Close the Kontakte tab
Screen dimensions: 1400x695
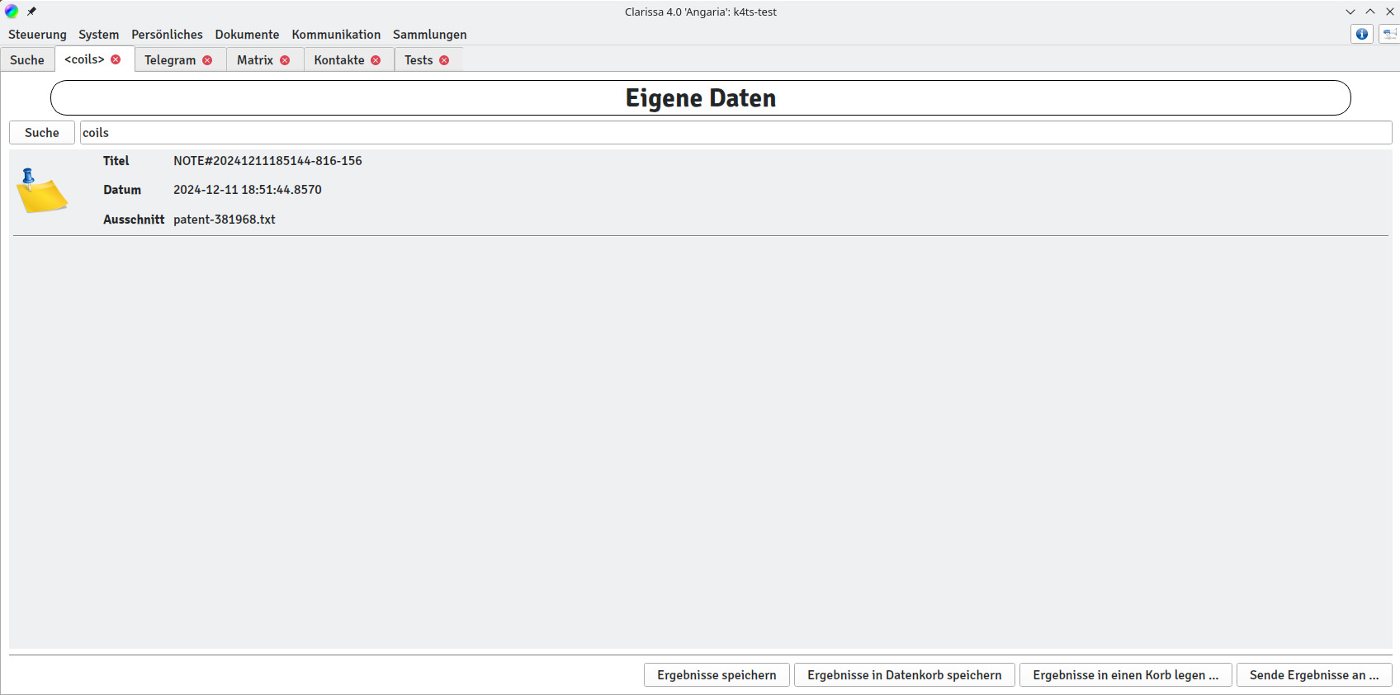click(x=376, y=60)
